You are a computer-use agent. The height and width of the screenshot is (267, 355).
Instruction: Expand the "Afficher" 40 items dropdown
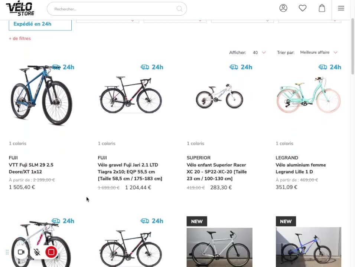[259, 53]
